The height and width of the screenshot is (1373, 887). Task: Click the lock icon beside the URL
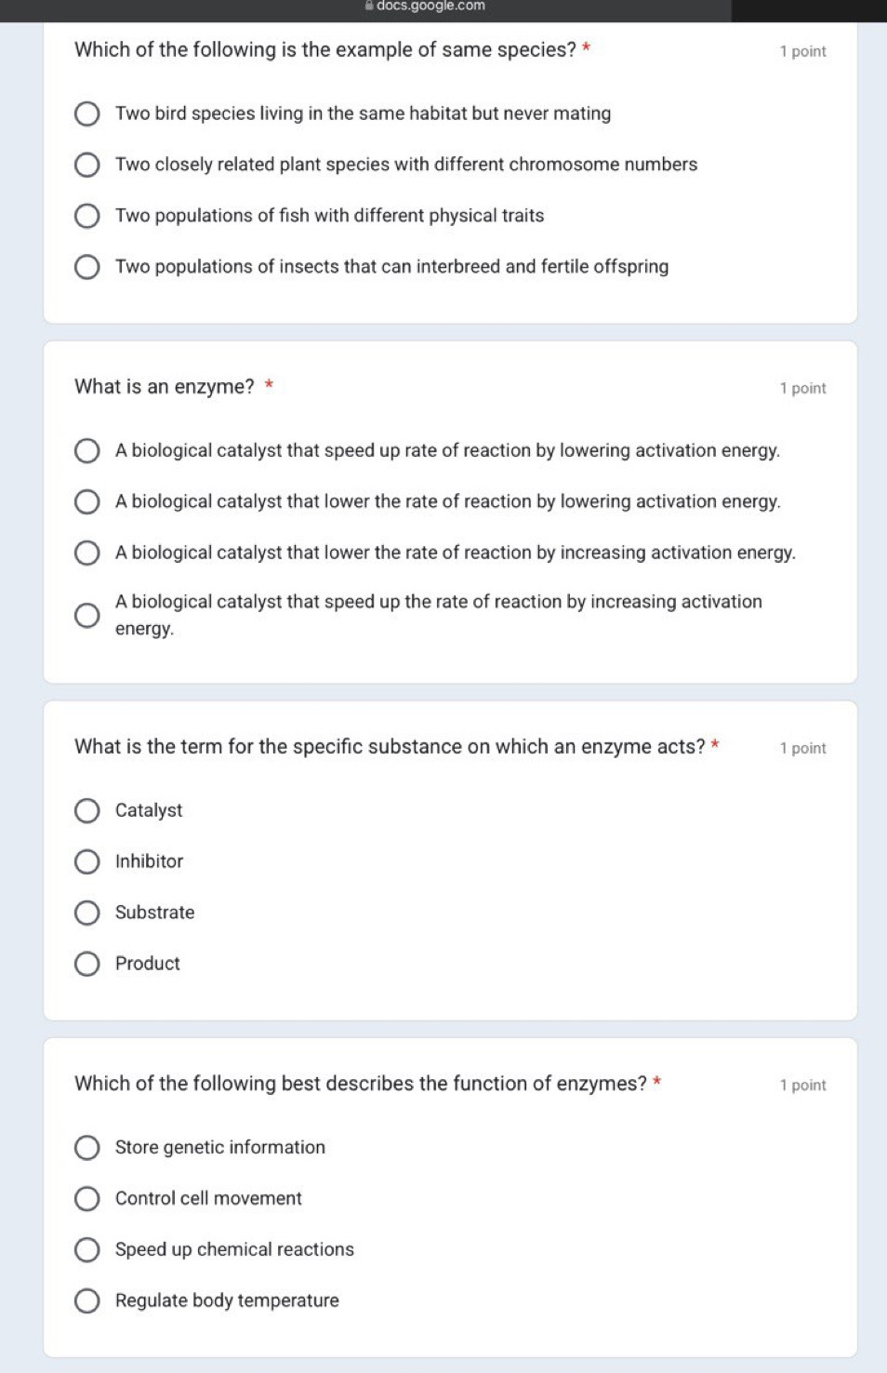click(x=370, y=6)
